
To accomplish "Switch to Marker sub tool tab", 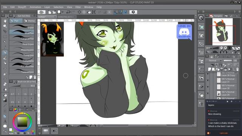I will pyautogui.click(x=29, y=21).
